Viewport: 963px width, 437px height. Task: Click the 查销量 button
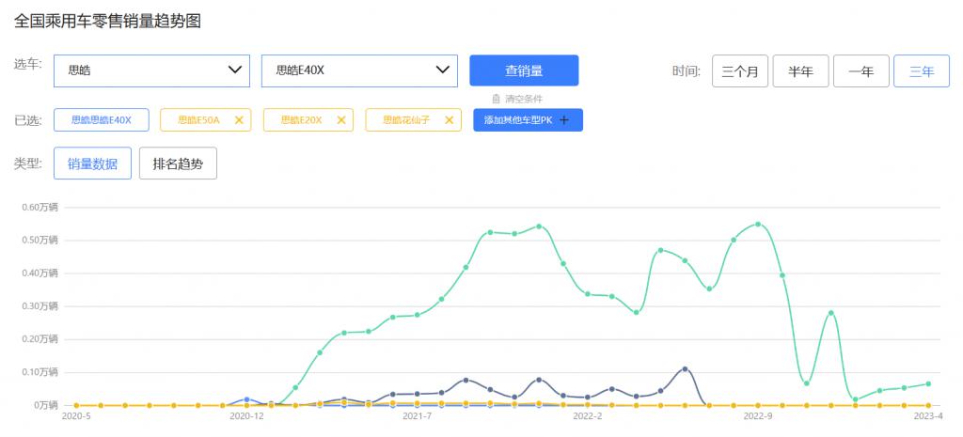[524, 70]
